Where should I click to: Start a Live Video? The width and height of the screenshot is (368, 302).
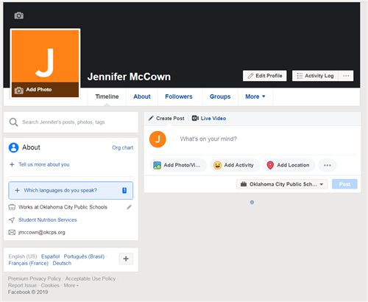pyautogui.click(x=209, y=119)
